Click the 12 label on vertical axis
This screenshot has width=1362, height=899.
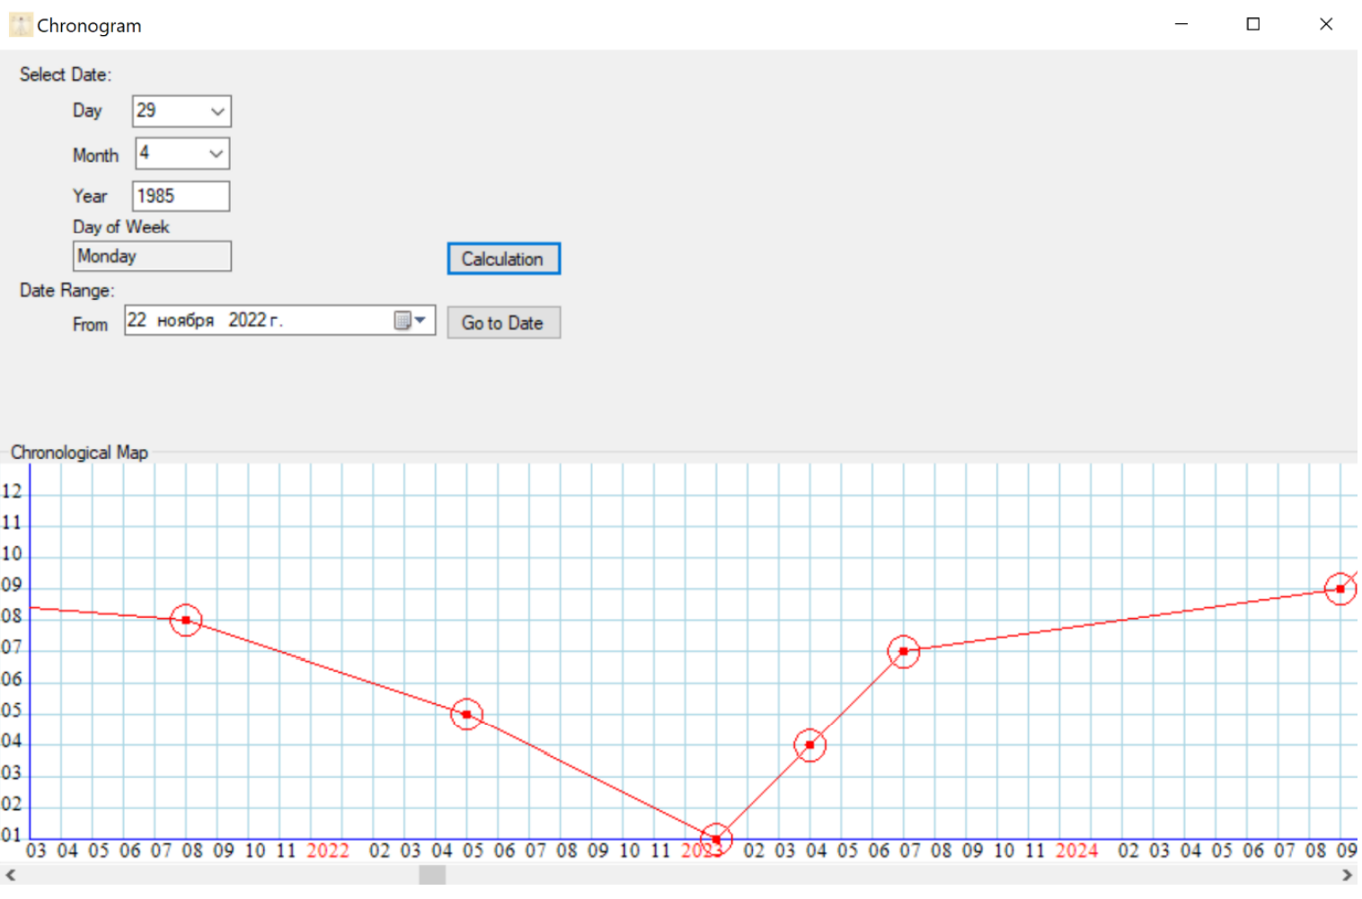point(12,491)
